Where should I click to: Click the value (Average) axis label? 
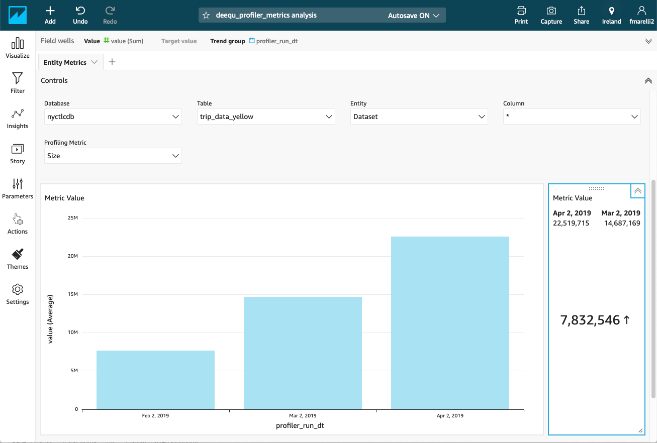[50, 319]
